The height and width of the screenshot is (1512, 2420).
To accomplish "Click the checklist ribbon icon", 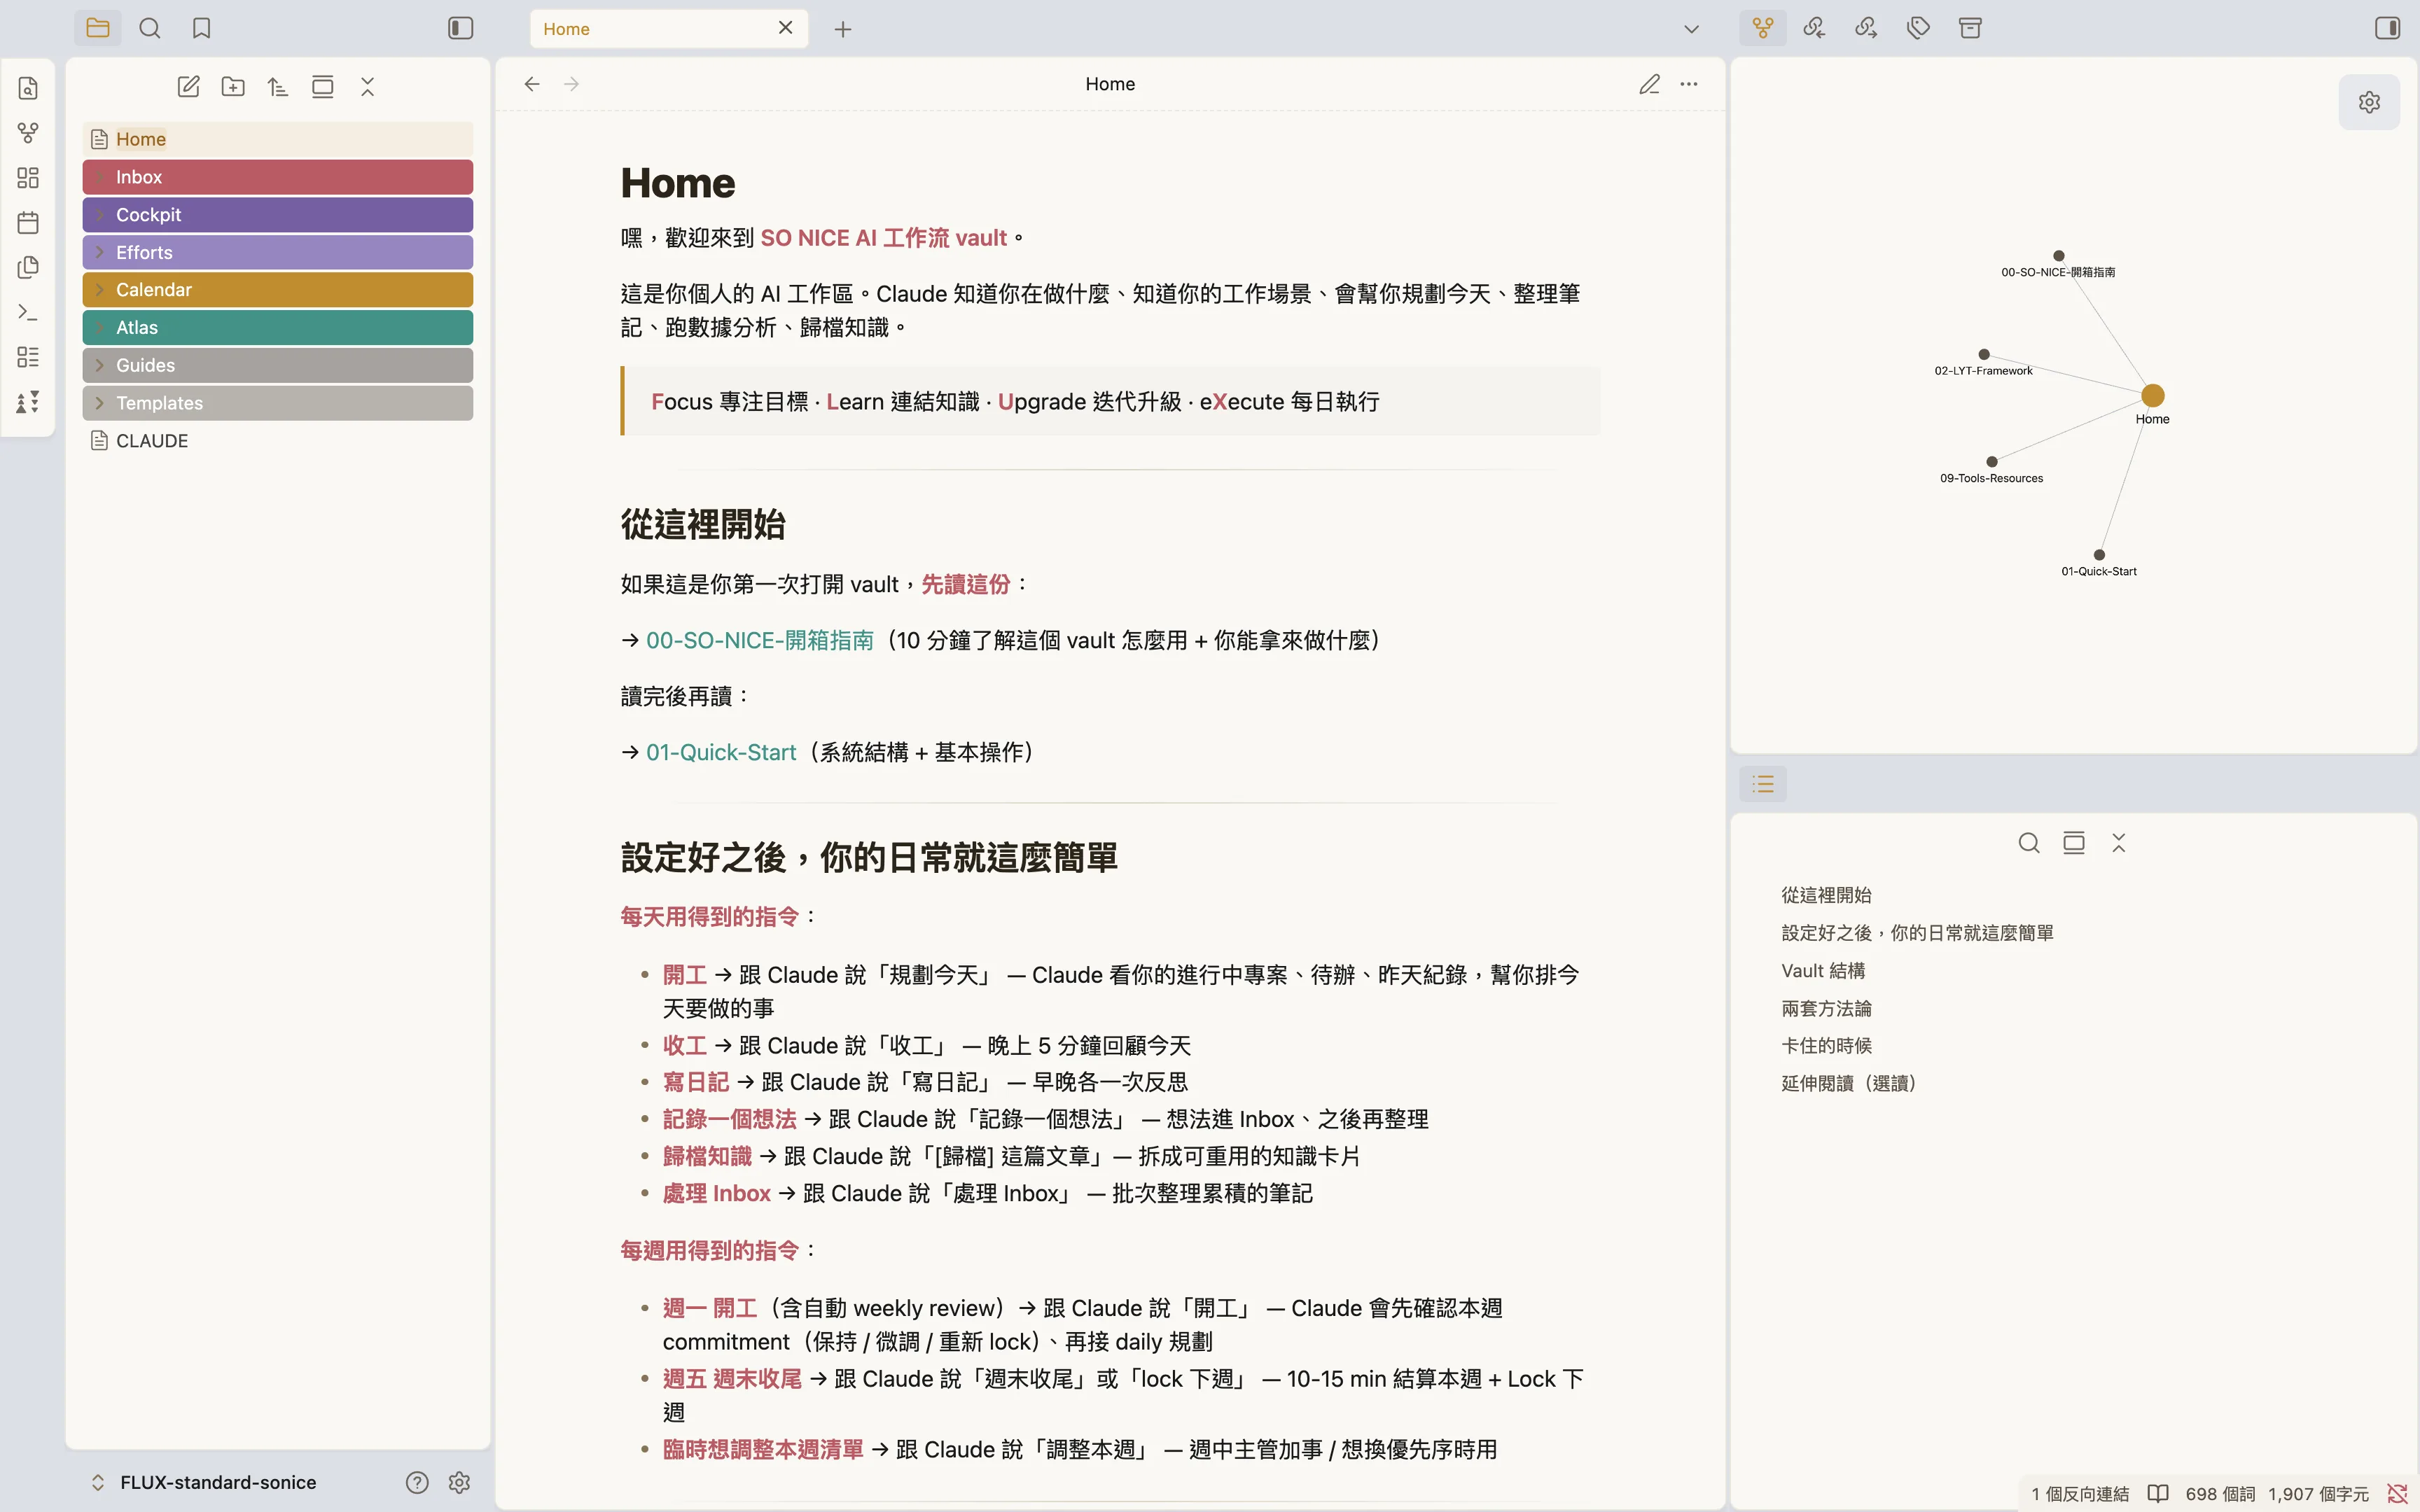I will point(28,357).
